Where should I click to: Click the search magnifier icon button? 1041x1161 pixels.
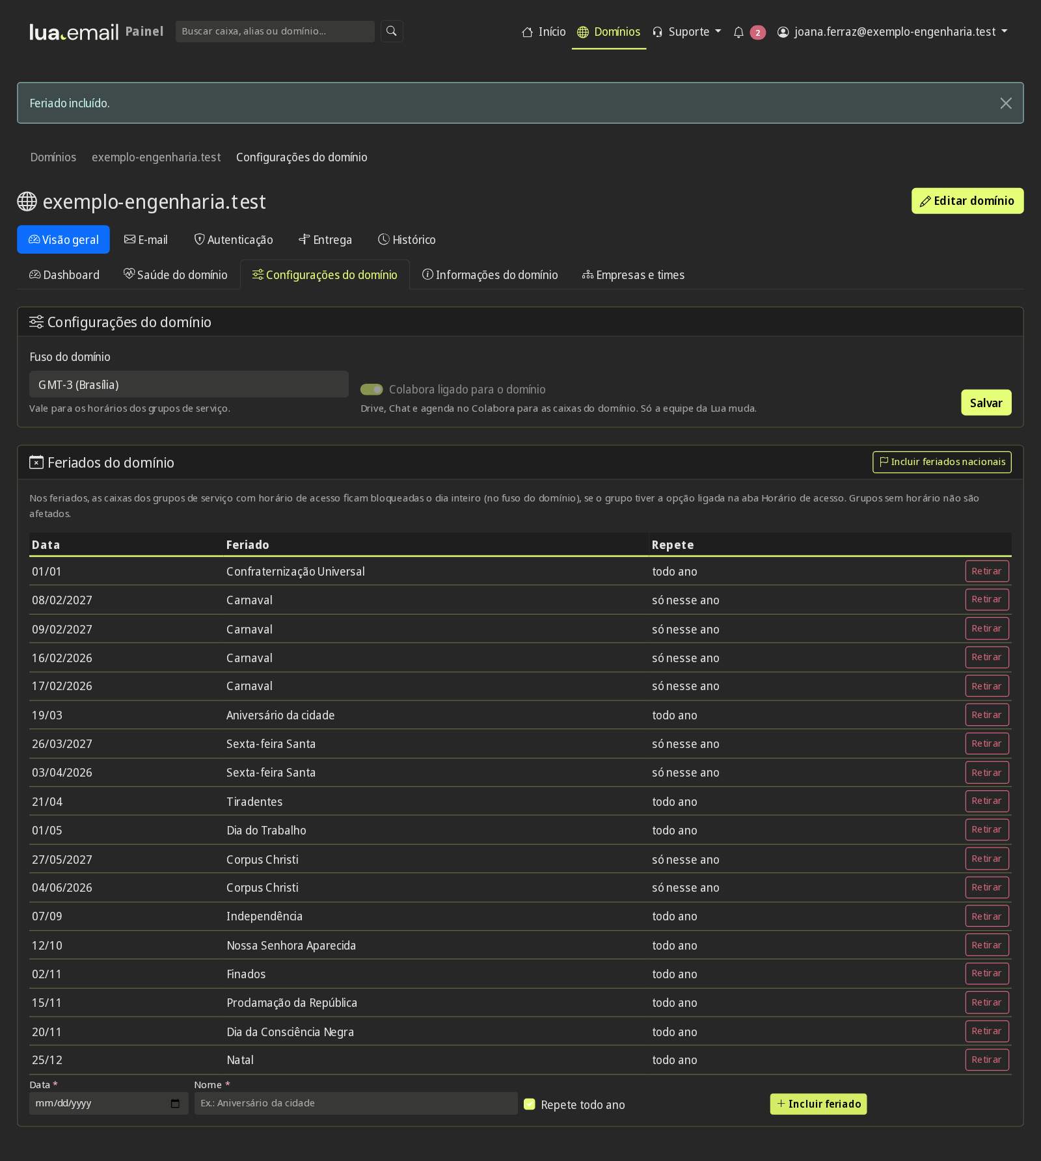pyautogui.click(x=392, y=31)
